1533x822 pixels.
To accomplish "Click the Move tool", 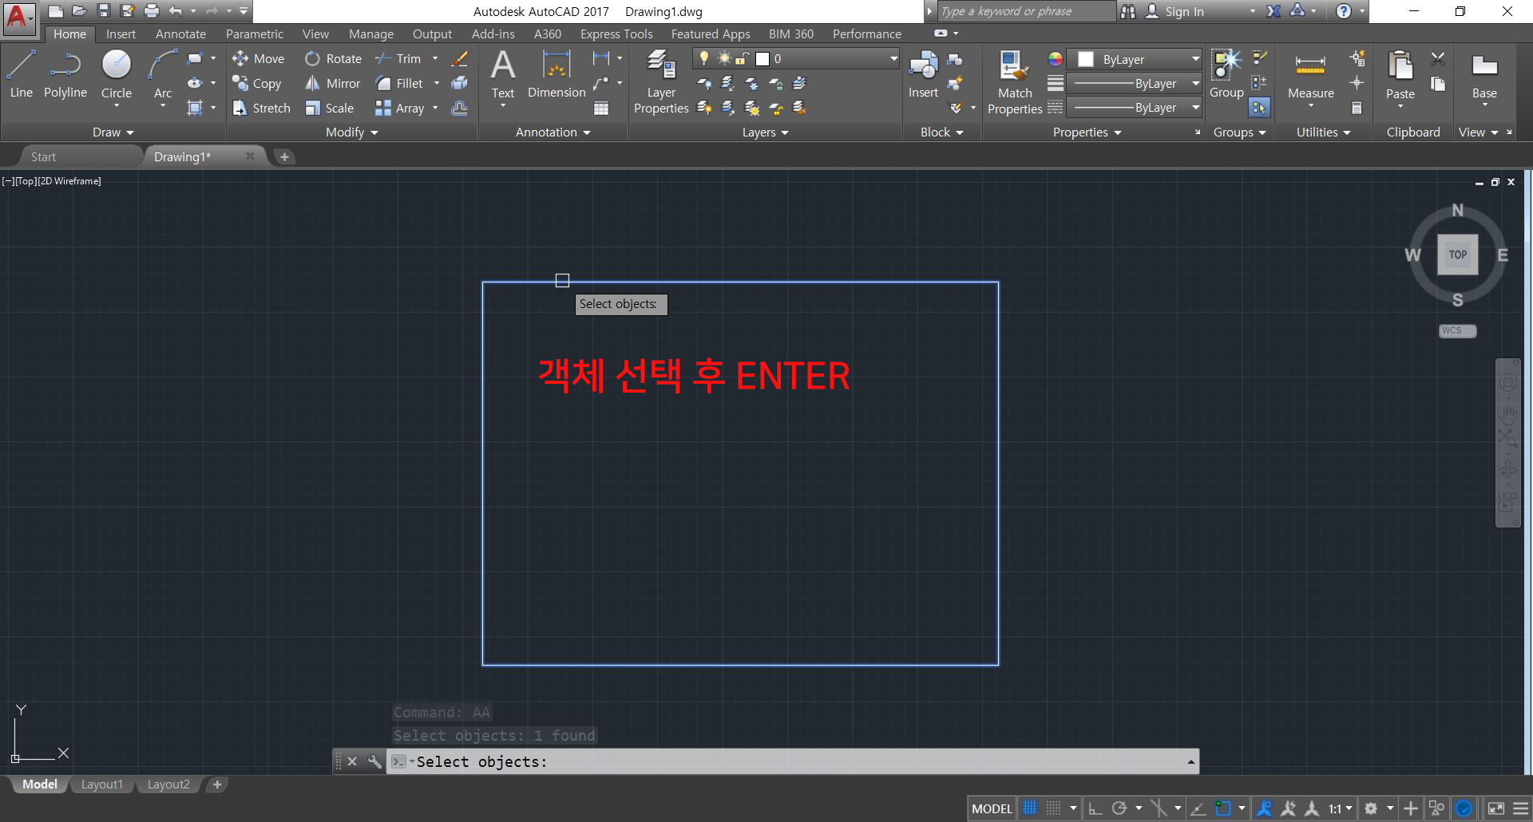I will coord(258,58).
